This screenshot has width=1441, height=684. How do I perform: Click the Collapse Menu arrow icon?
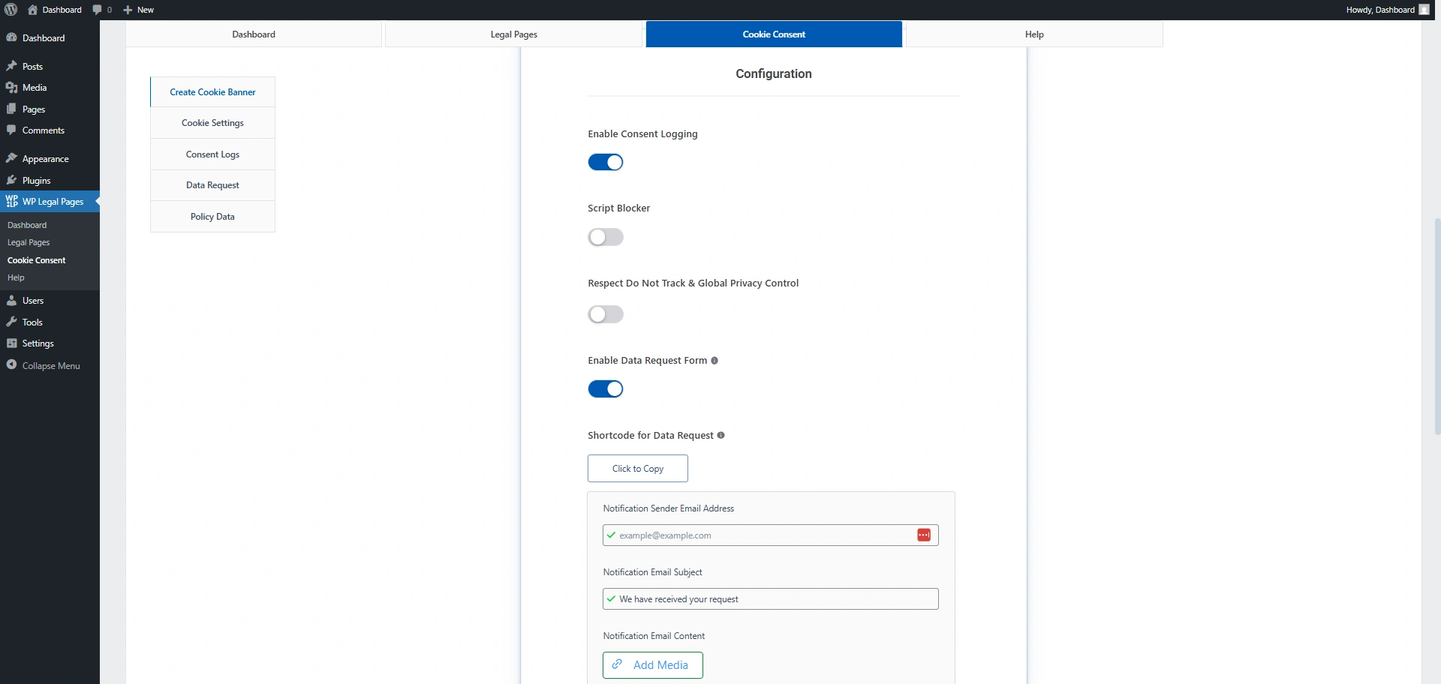(11, 365)
